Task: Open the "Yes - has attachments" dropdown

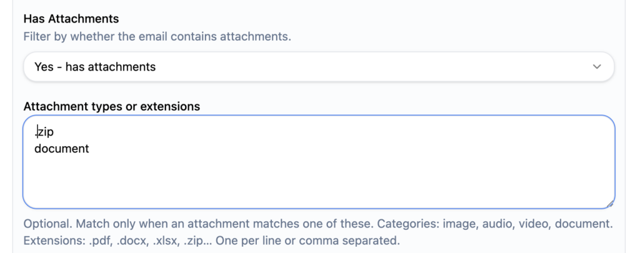Action: point(319,67)
